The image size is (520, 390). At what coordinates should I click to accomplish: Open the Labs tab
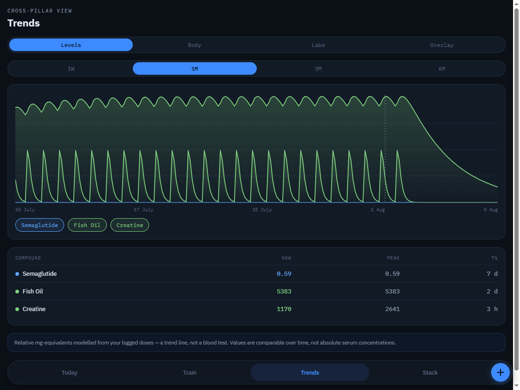(x=318, y=45)
